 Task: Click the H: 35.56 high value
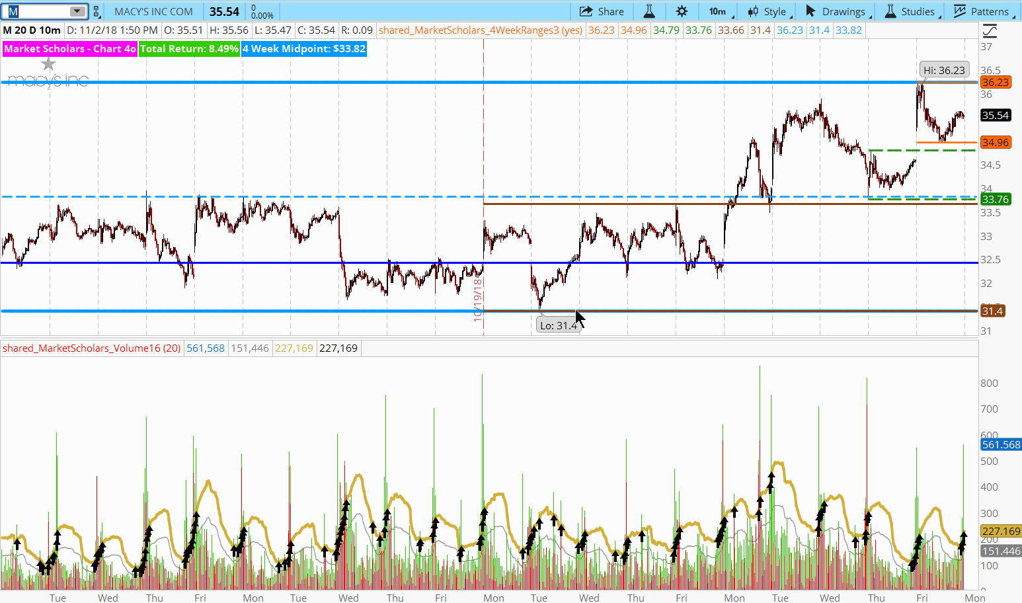click(229, 30)
